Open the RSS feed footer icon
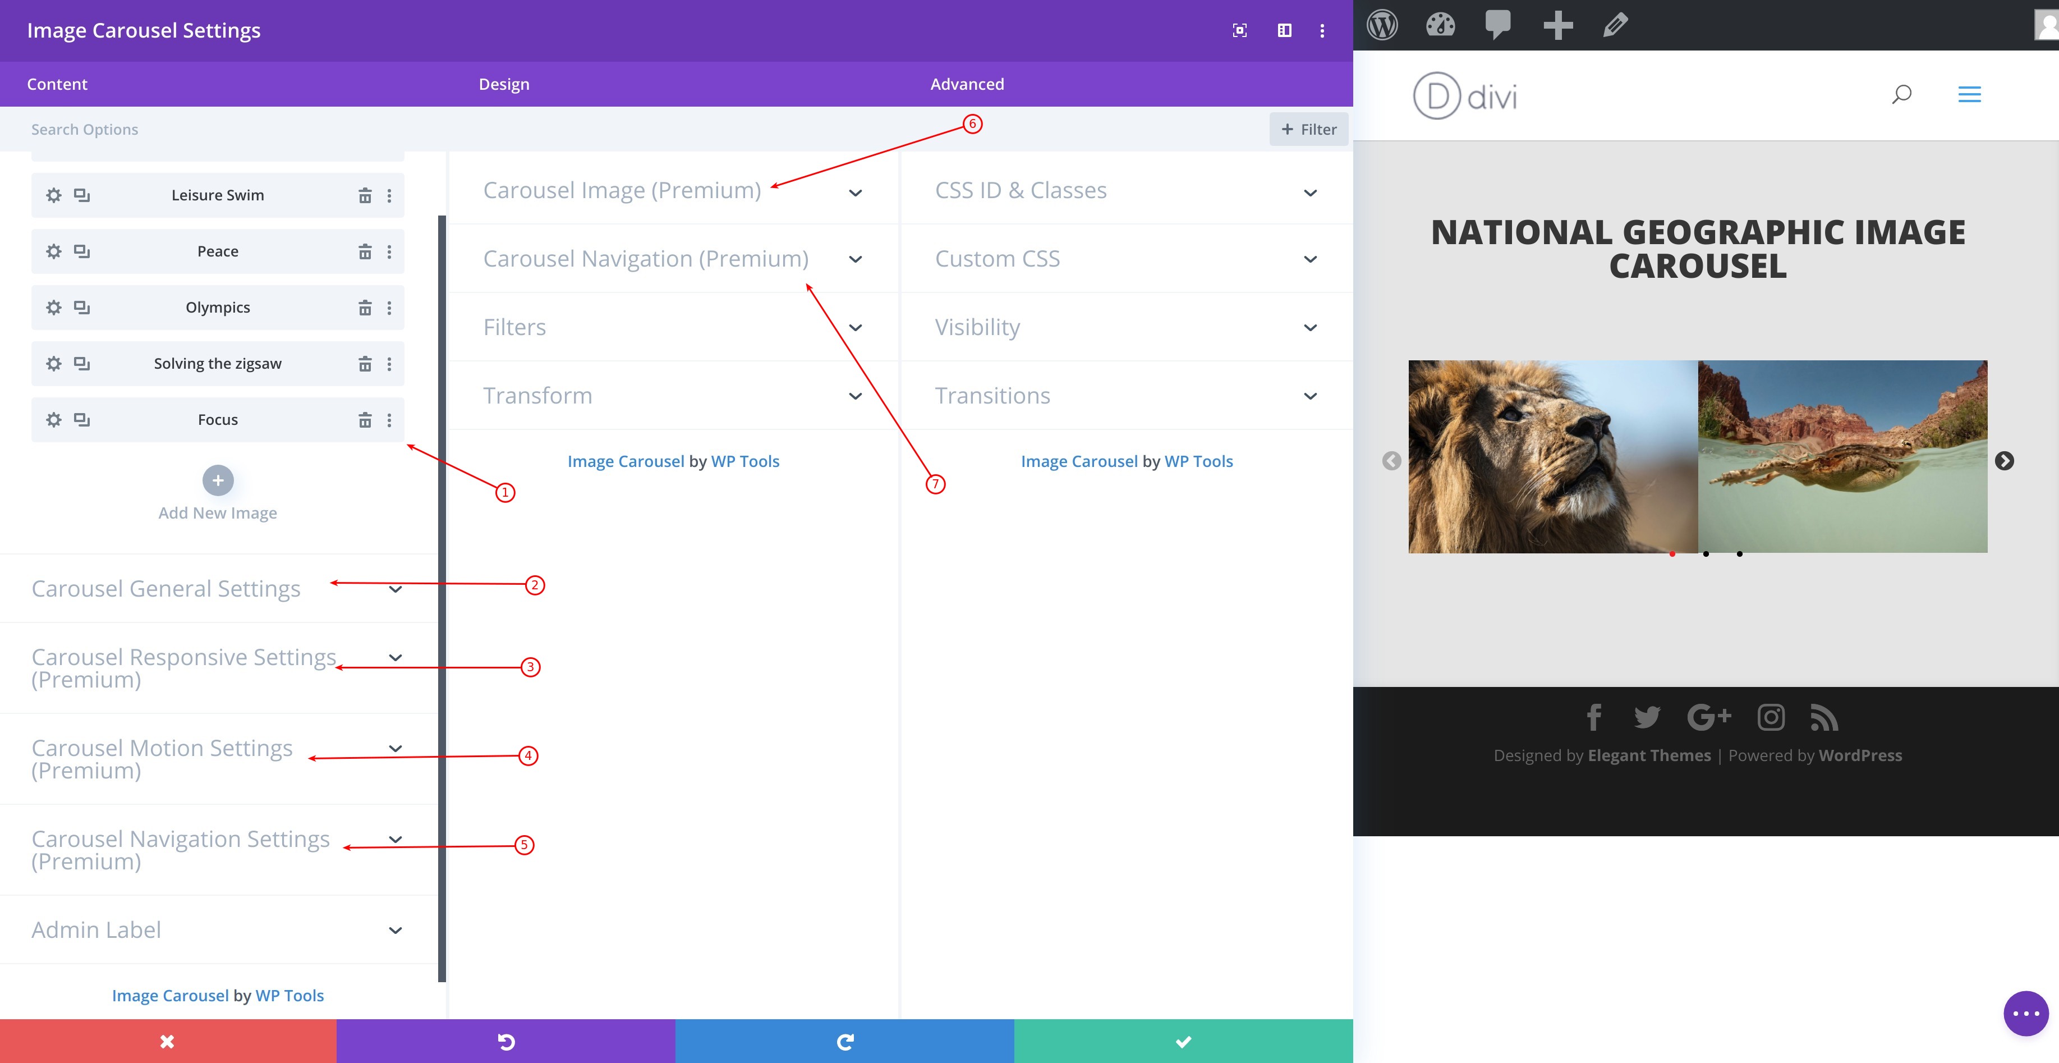This screenshot has width=2059, height=1063. point(1824,717)
